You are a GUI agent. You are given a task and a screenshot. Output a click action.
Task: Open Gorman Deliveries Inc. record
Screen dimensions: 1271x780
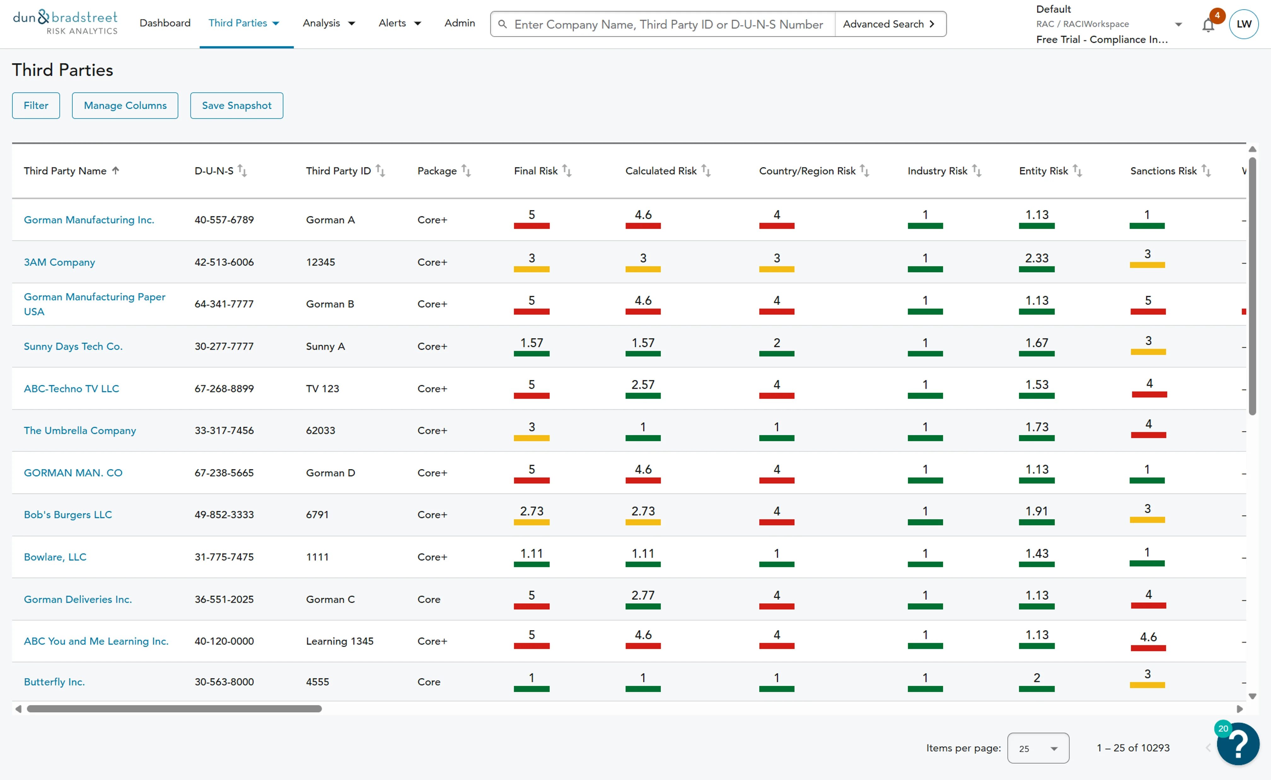[78, 599]
